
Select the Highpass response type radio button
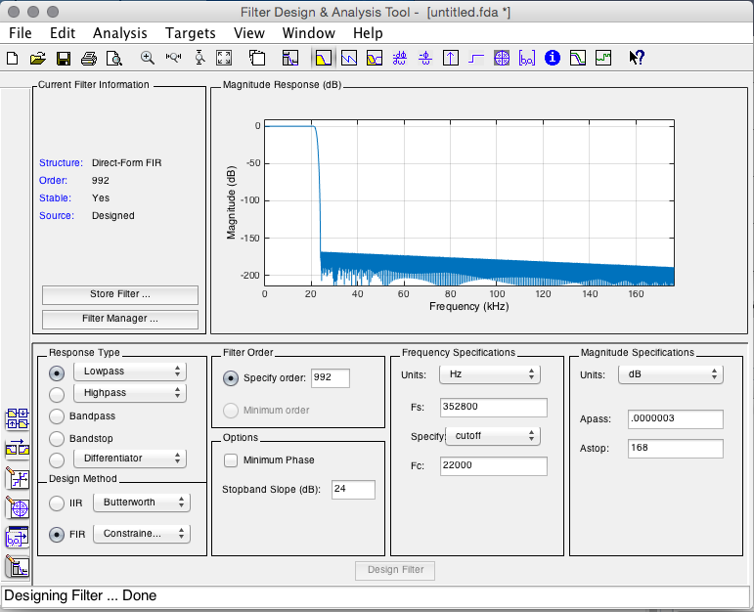[x=57, y=395]
